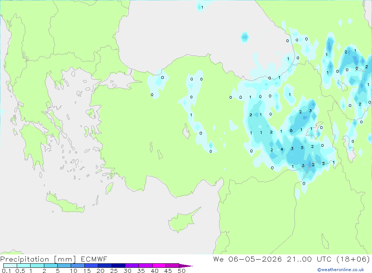Click the 0.1–0.5 mm legend color swatch
This screenshot has width=372, height=273.
tap(10, 266)
